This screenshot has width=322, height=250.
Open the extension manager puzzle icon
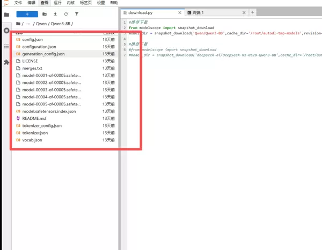coord(6,62)
